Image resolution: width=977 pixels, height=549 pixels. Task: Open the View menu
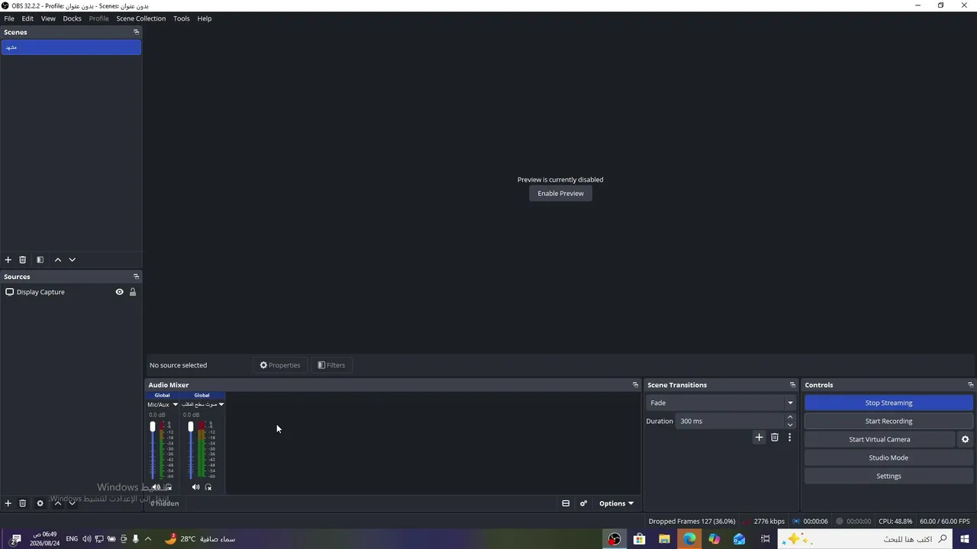[x=48, y=18]
